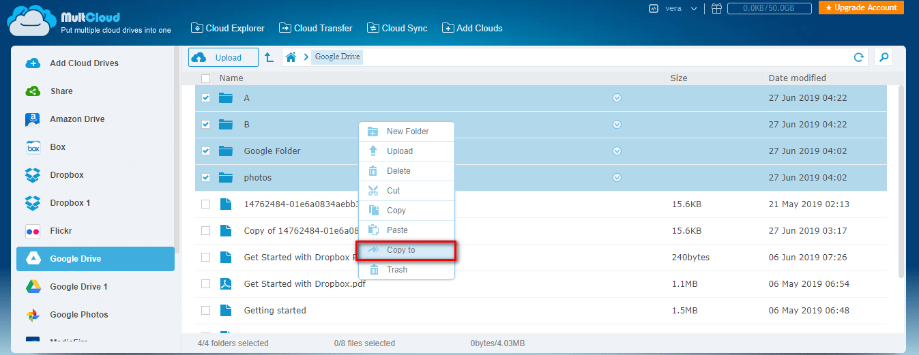Image resolution: width=919 pixels, height=355 pixels.
Task: Open Amazon Drive in sidebar
Action: (96, 119)
